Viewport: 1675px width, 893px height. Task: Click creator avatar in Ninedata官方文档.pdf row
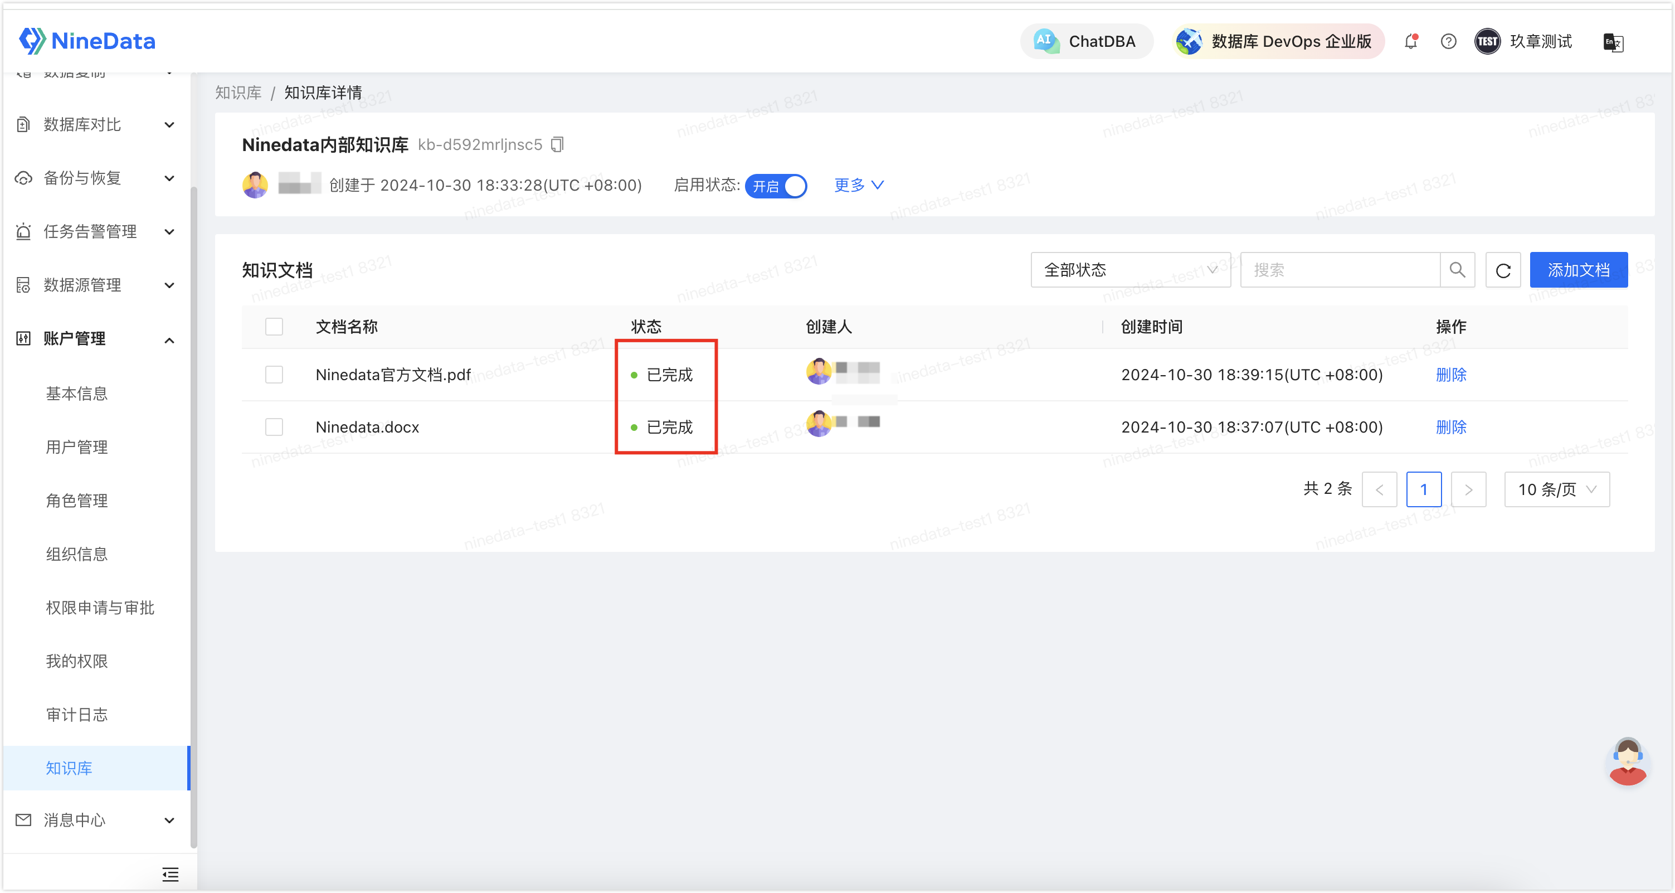pos(819,371)
